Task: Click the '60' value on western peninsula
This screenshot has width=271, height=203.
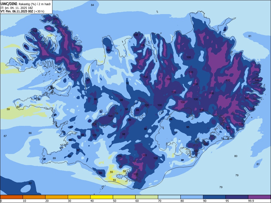Action: coord(18,107)
